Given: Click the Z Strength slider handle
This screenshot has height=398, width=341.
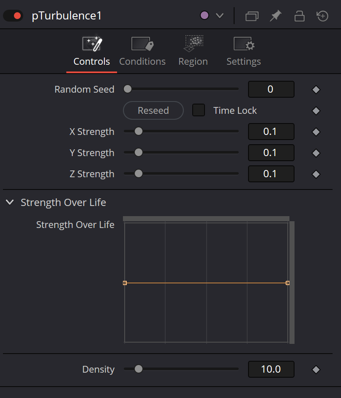Looking at the screenshot, I should coord(139,173).
